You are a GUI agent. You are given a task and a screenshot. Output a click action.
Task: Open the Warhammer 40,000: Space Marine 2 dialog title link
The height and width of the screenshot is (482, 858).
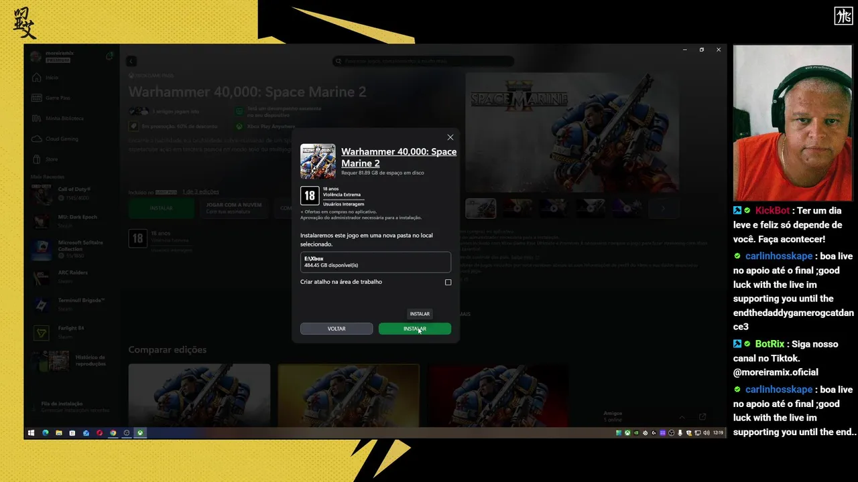point(399,157)
